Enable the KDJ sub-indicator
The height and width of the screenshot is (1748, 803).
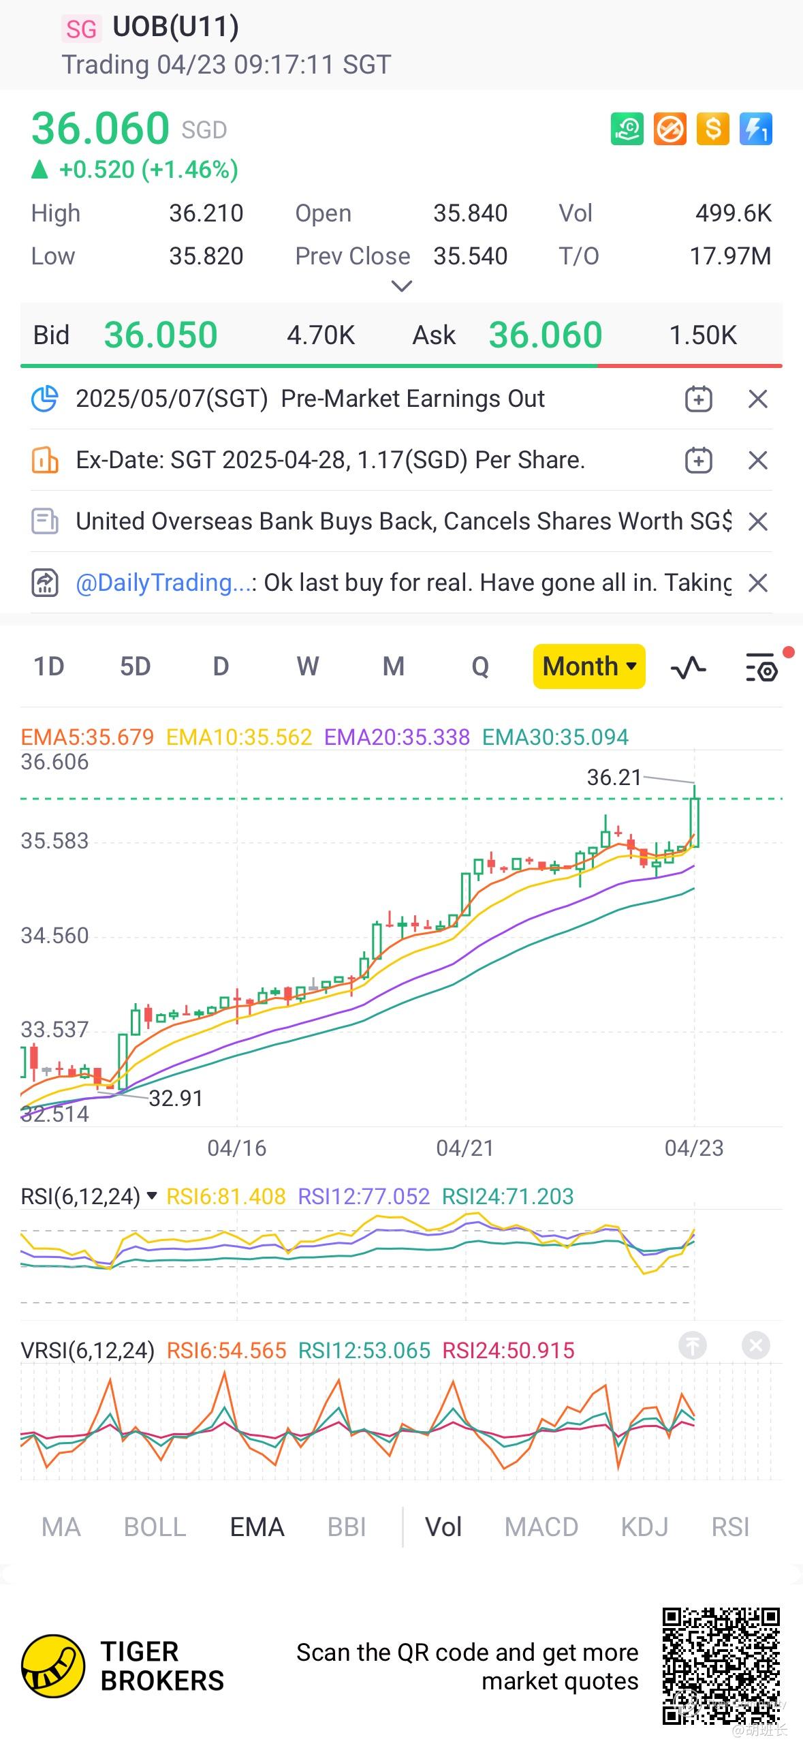[x=644, y=1527]
